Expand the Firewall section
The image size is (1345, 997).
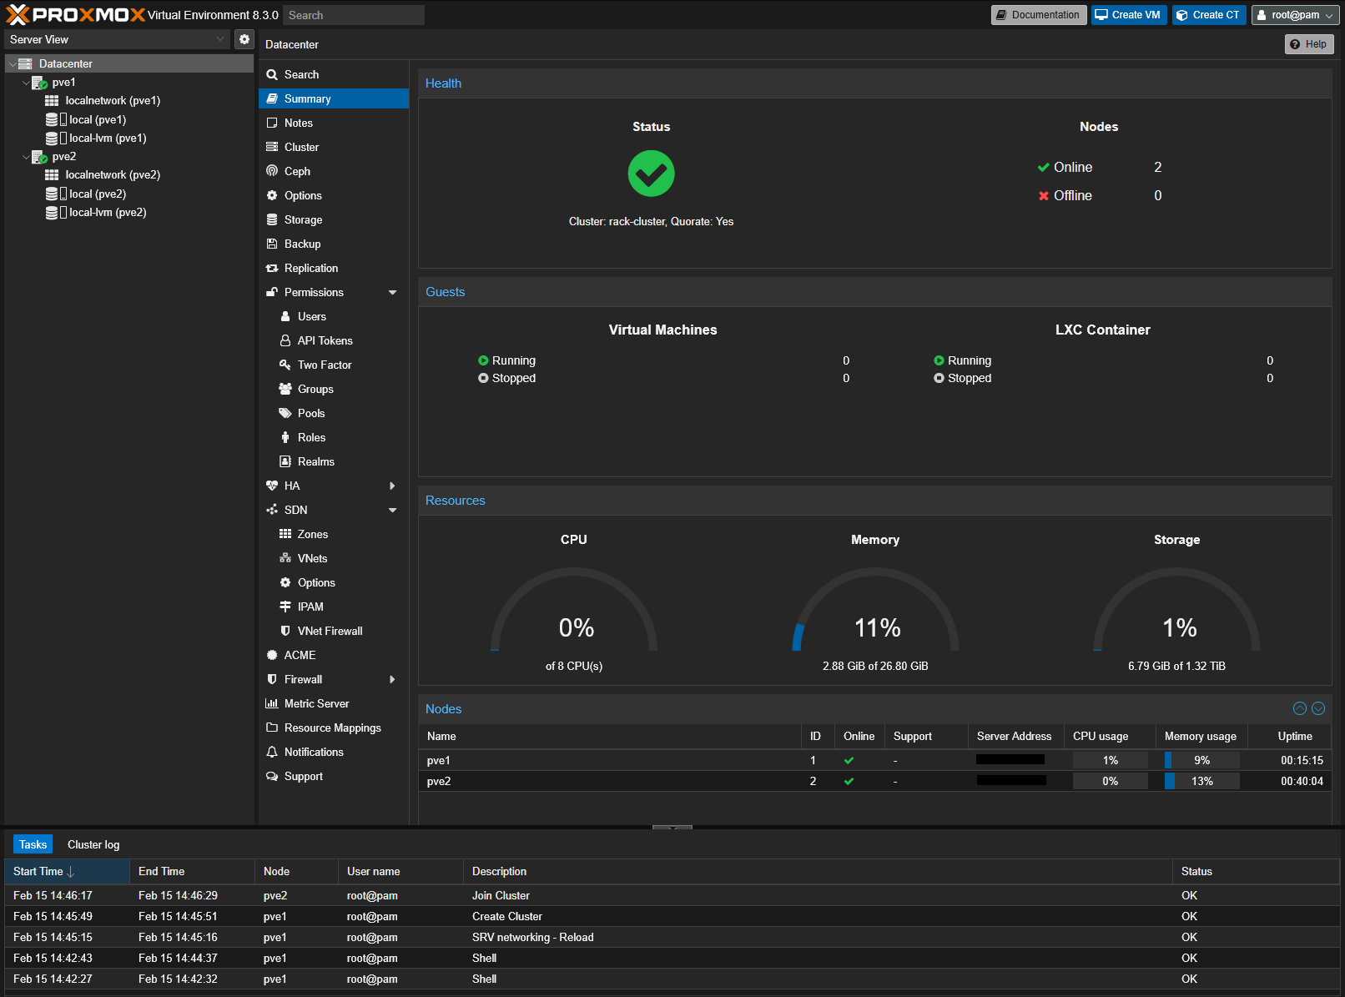pyautogui.click(x=392, y=679)
